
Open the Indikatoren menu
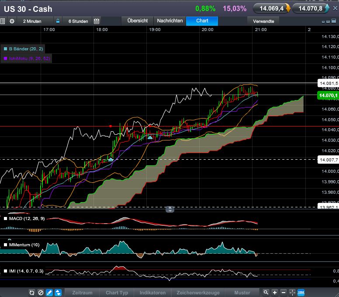(152, 293)
